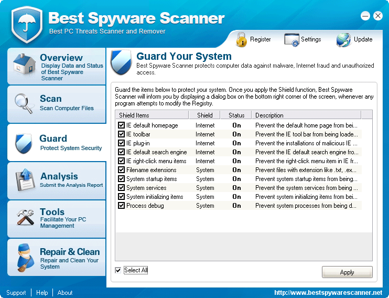Uncheck the IE toolbar checkbox
This screenshot has width=389, height=298.
pyautogui.click(x=121, y=134)
